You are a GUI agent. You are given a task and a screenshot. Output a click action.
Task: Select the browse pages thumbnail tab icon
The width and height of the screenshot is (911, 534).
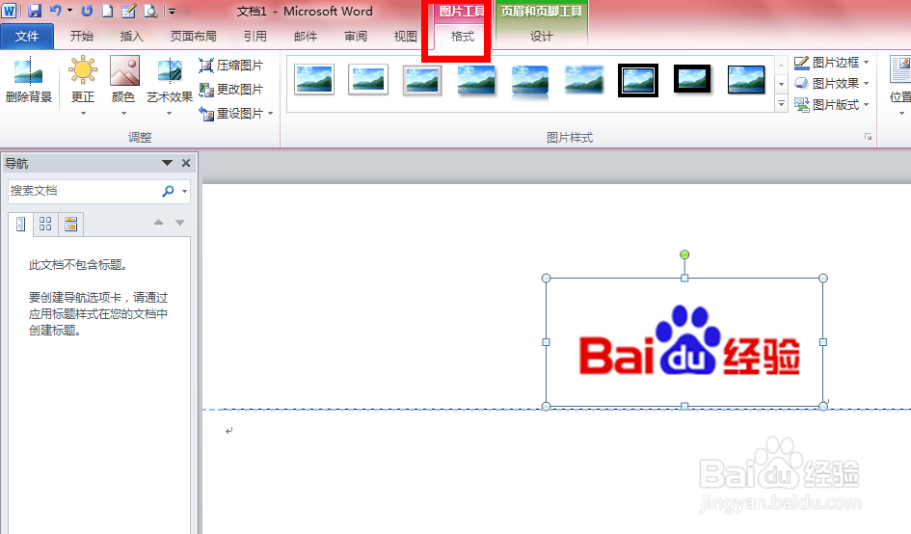pyautogui.click(x=45, y=225)
